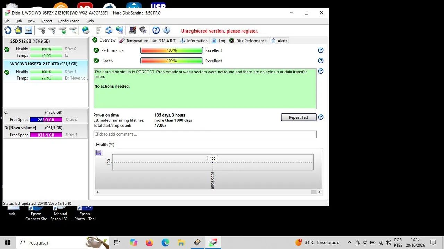Click the comment input field
Screen dimensions: 444x249
click(205, 134)
